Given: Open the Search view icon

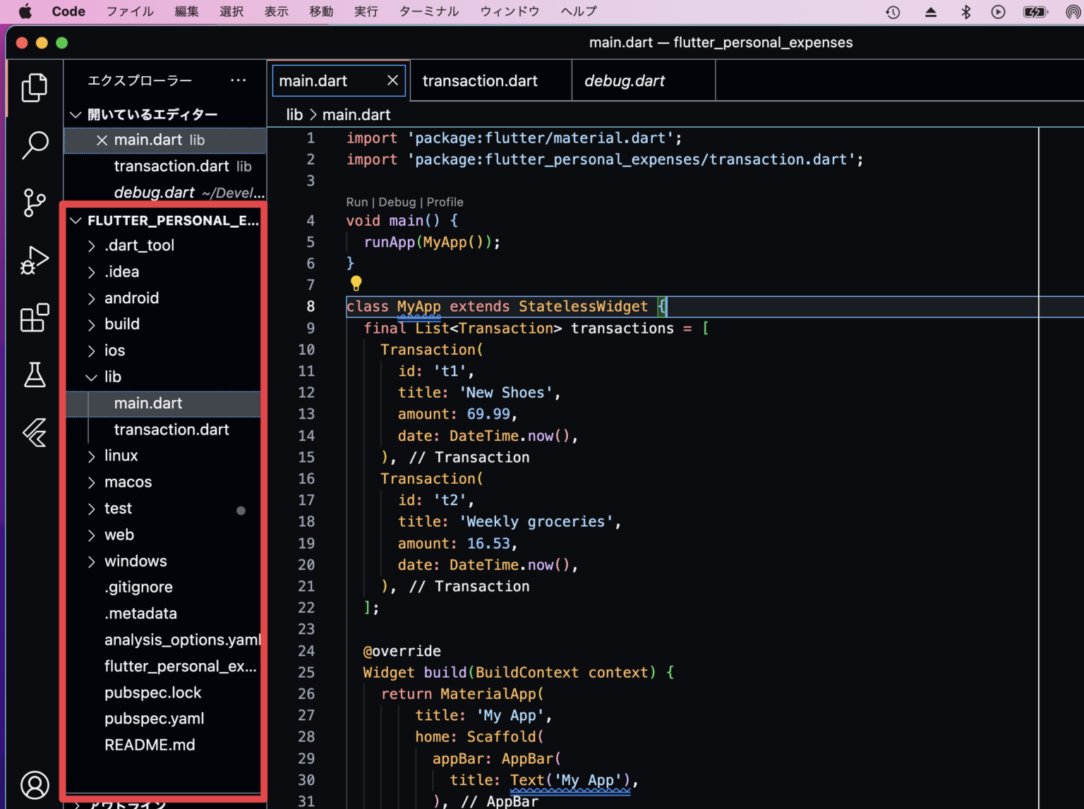Looking at the screenshot, I should [x=33, y=145].
